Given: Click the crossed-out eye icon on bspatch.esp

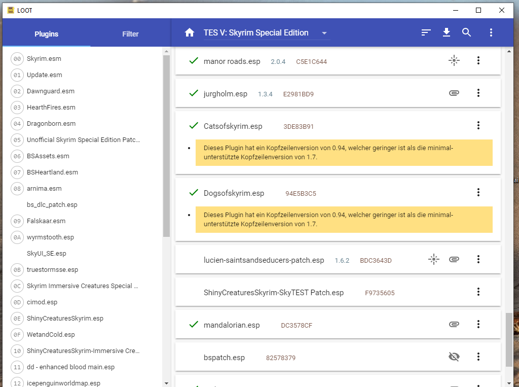Looking at the screenshot, I should [x=454, y=357].
